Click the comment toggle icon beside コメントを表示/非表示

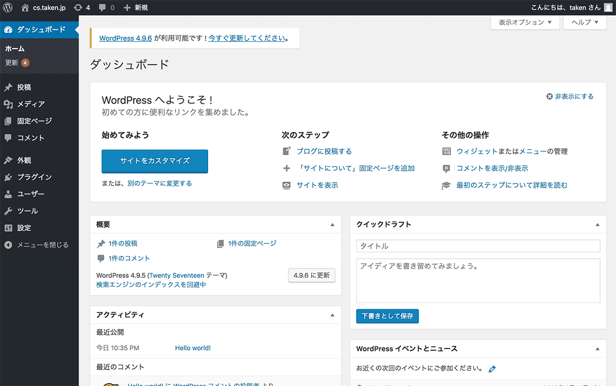click(x=447, y=168)
